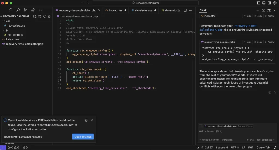Open the Source Control view
The width and height of the screenshot is (279, 150).
coord(25,10)
